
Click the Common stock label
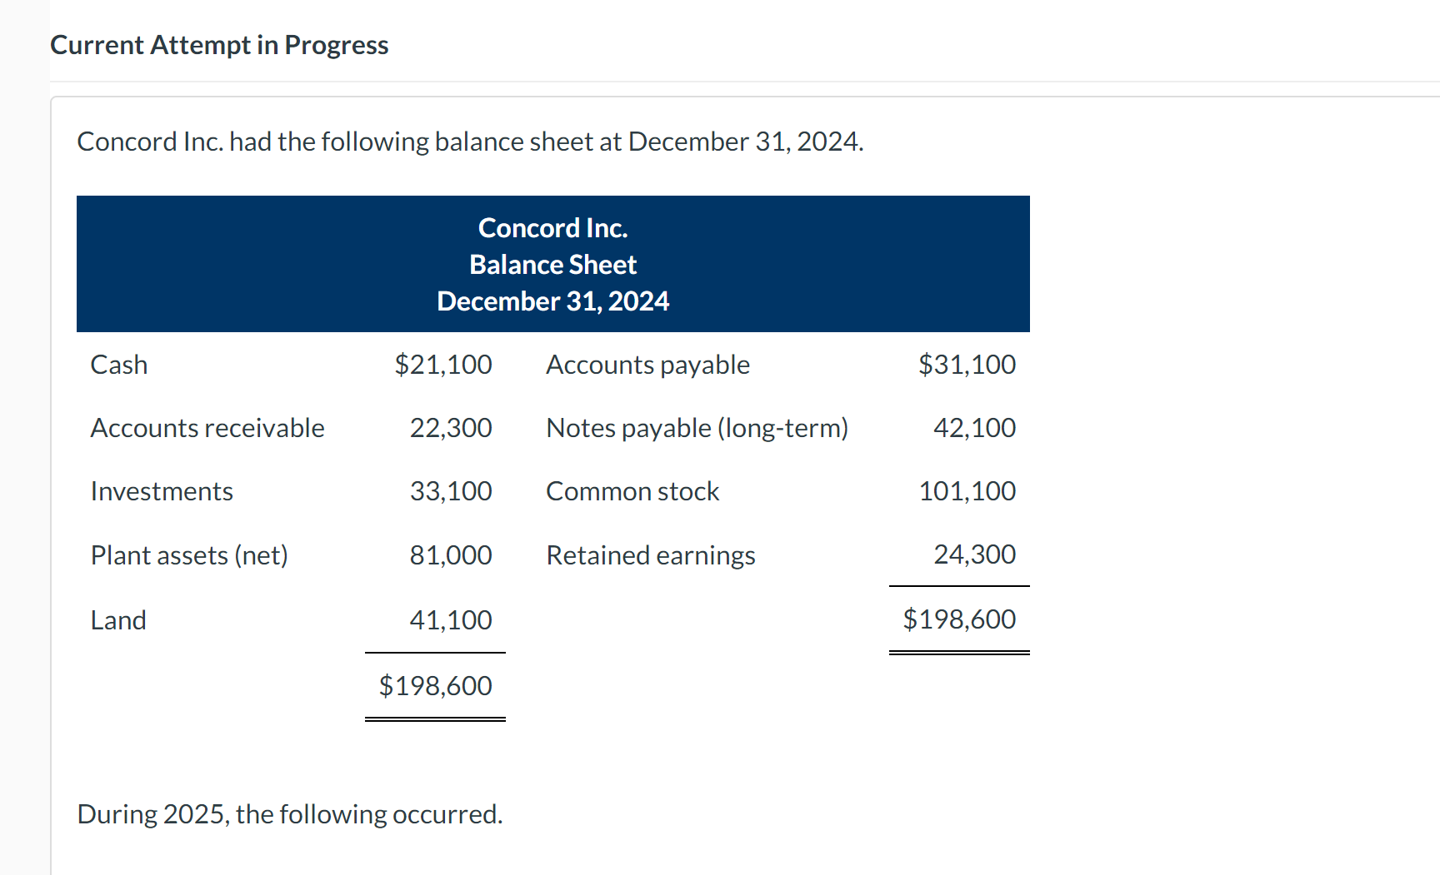point(632,491)
